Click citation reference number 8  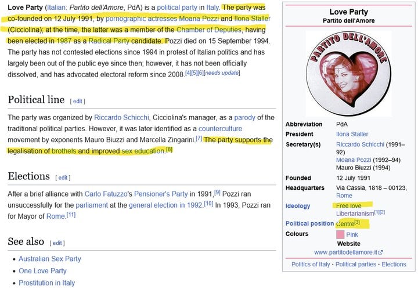click(170, 150)
